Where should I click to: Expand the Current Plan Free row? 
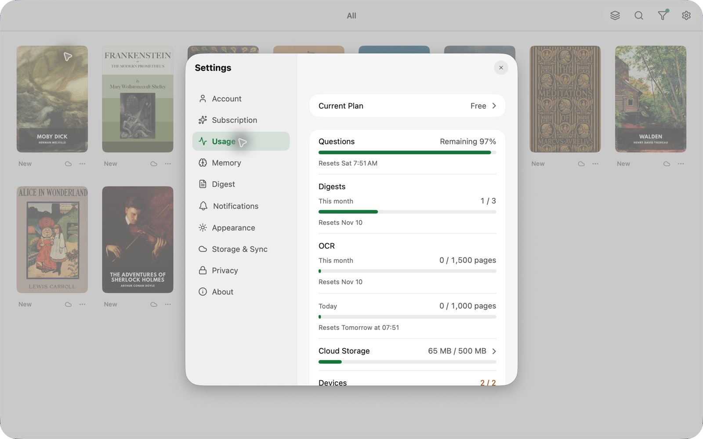coord(407,106)
